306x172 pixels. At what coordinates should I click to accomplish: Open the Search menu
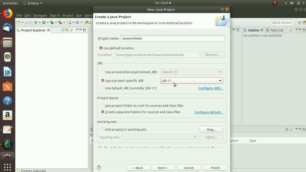click(x=55, y=15)
